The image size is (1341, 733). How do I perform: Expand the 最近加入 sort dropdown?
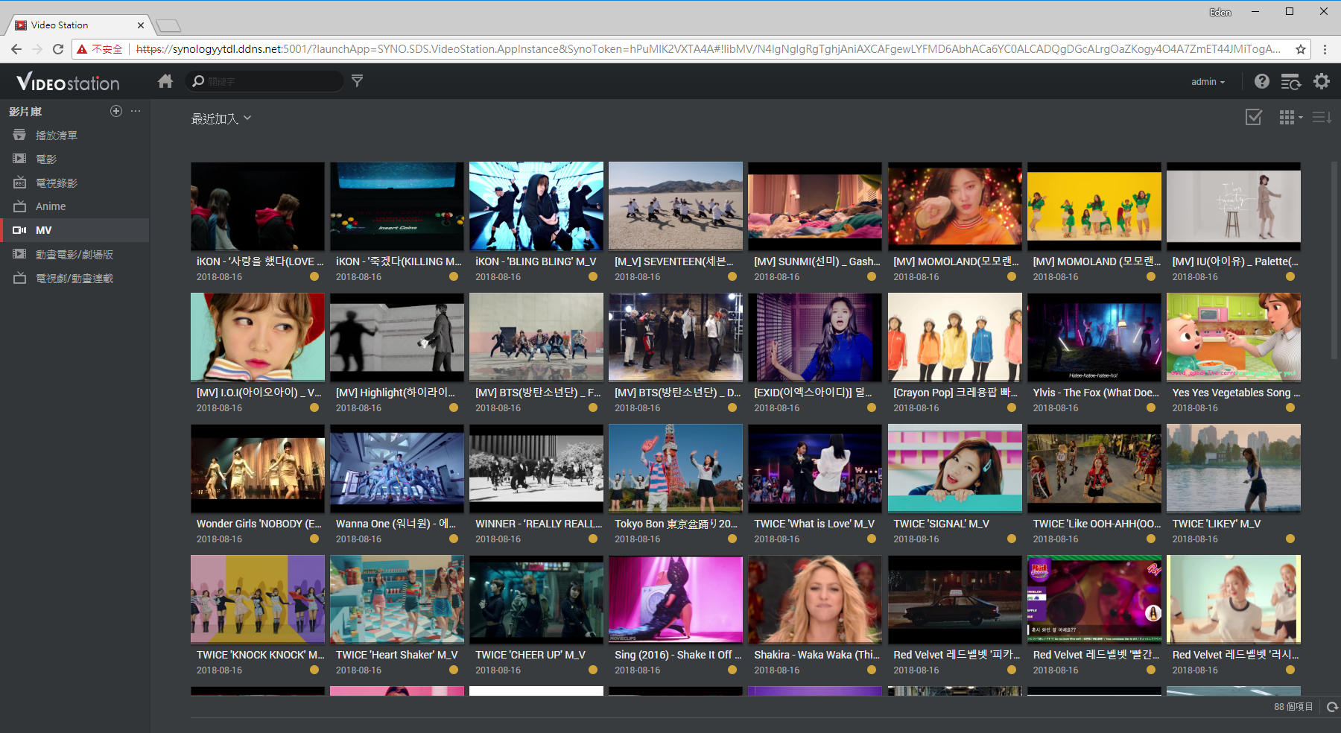point(221,118)
